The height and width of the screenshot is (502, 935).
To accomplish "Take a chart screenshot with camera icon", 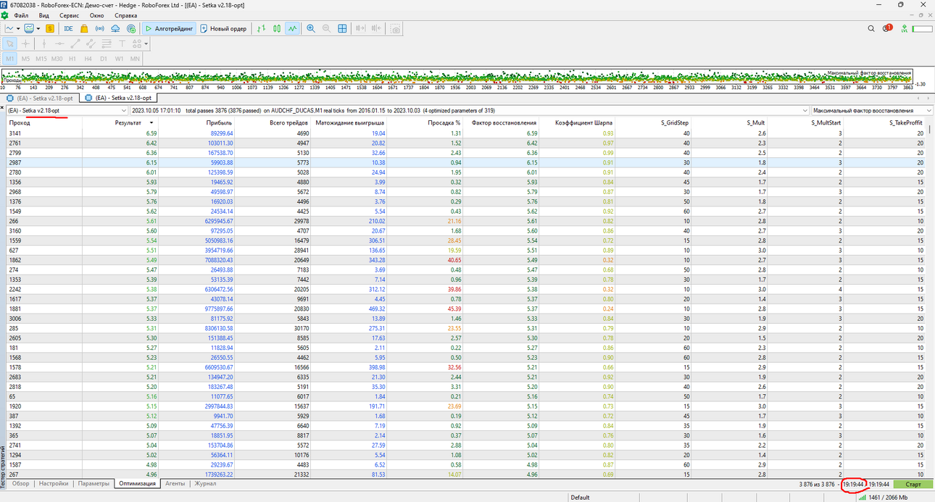I will (x=395, y=29).
